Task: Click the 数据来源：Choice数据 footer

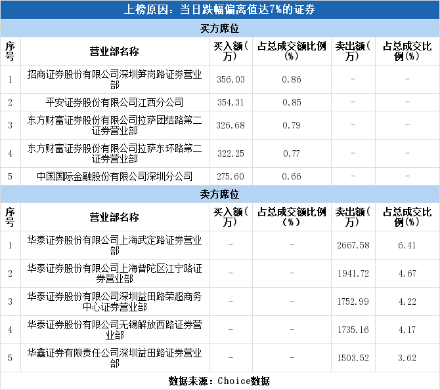Action: coord(219,381)
